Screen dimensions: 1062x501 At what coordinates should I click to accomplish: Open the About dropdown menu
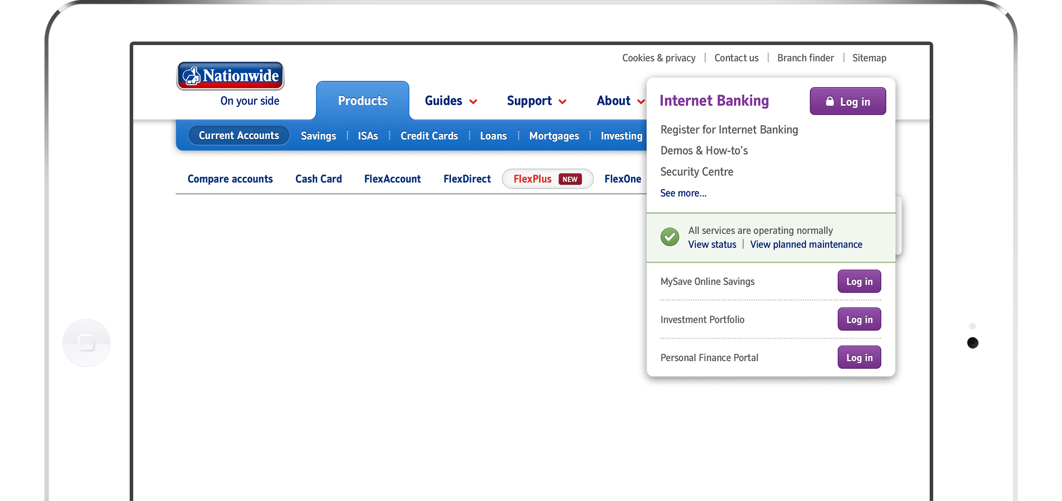[x=620, y=101]
